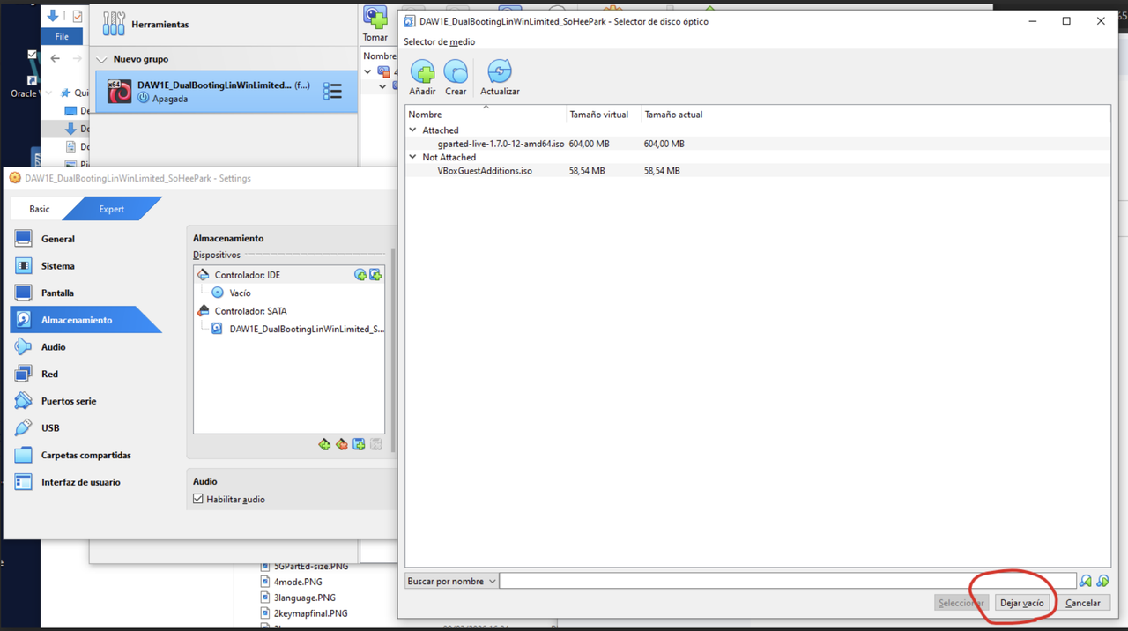Add optical drive to Controlador IDE
This screenshot has width=1128, height=631.
point(360,275)
